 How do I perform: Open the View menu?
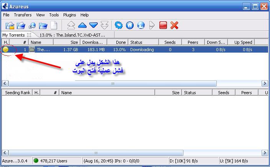pos(40,15)
